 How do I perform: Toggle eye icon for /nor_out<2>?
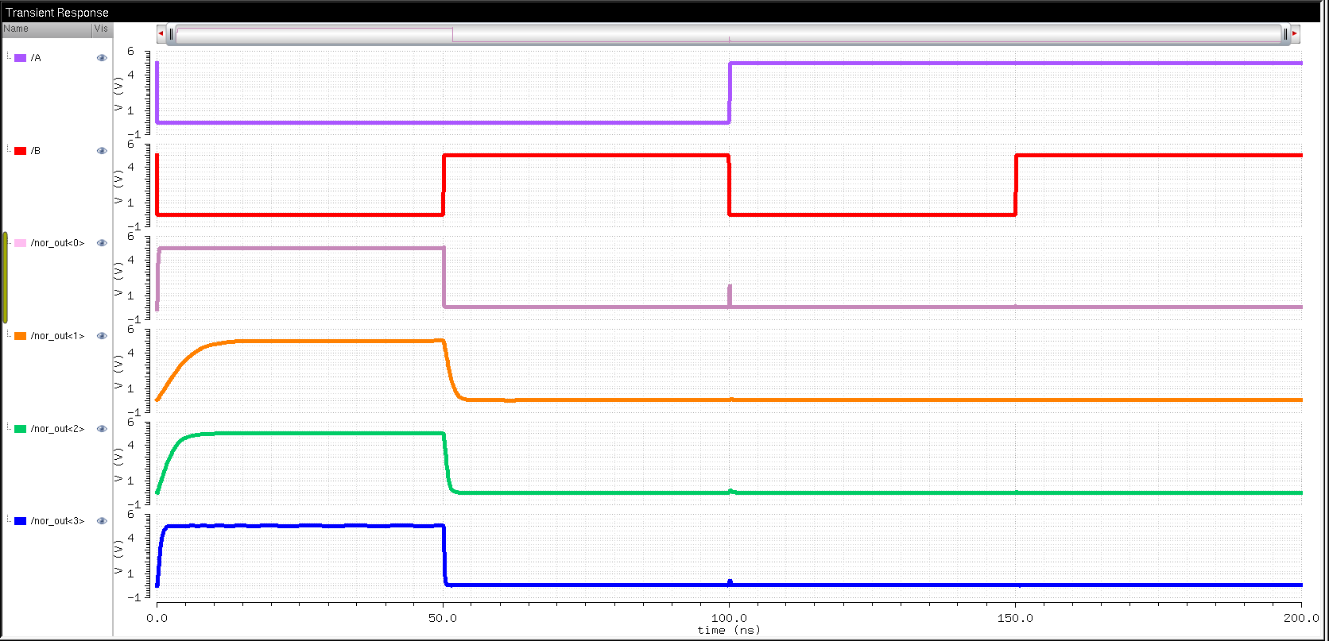coord(102,429)
